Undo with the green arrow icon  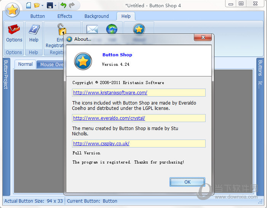click(x=63, y=5)
